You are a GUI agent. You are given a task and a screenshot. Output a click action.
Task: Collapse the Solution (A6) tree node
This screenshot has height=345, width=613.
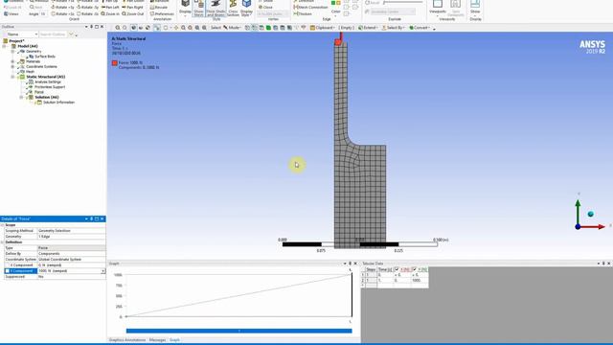point(21,97)
